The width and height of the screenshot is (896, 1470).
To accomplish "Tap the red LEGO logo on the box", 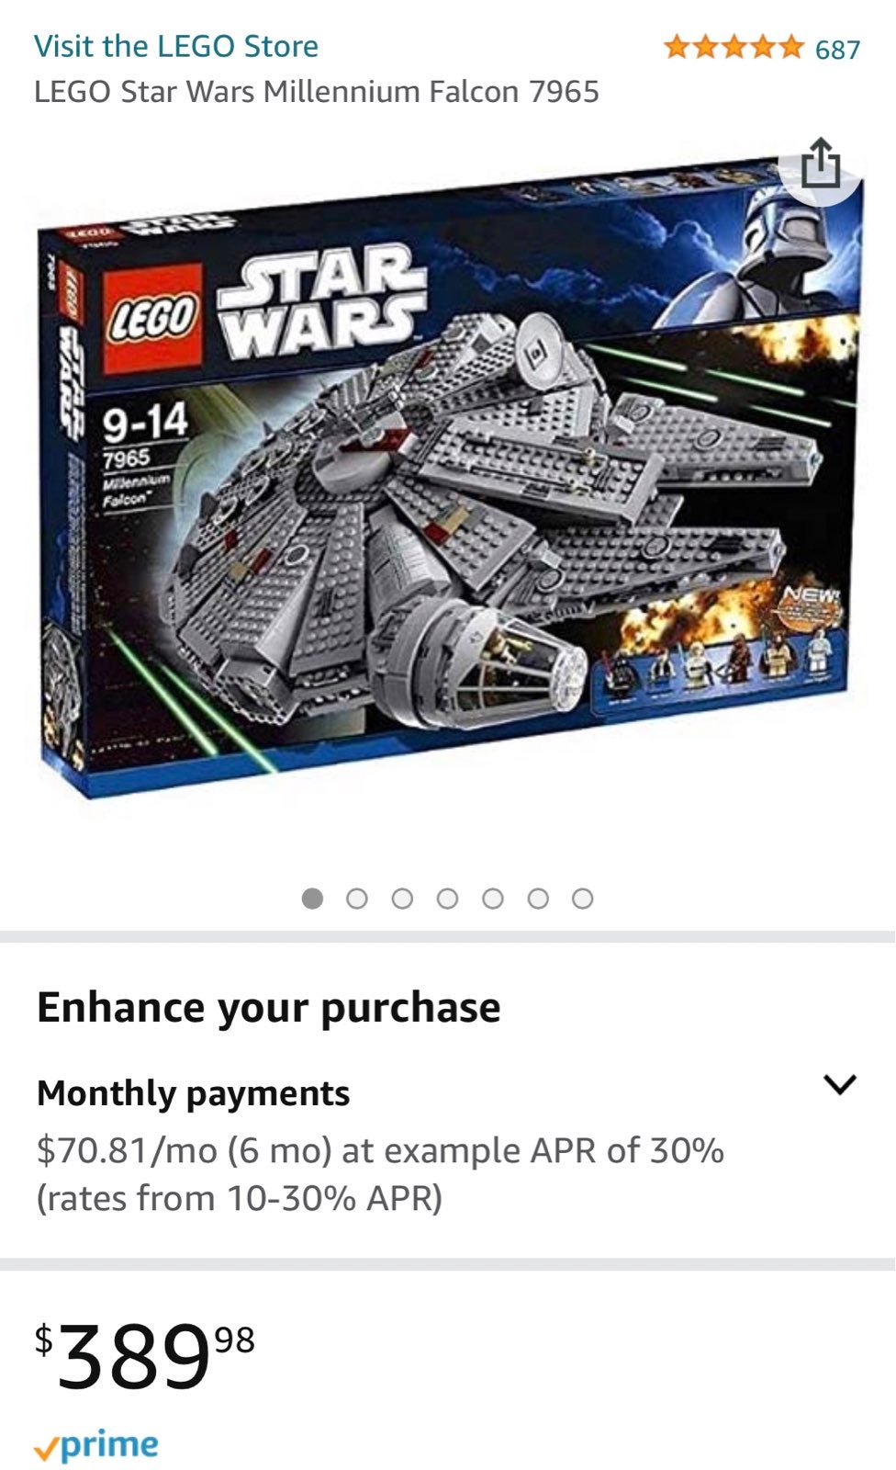I will tap(152, 317).
